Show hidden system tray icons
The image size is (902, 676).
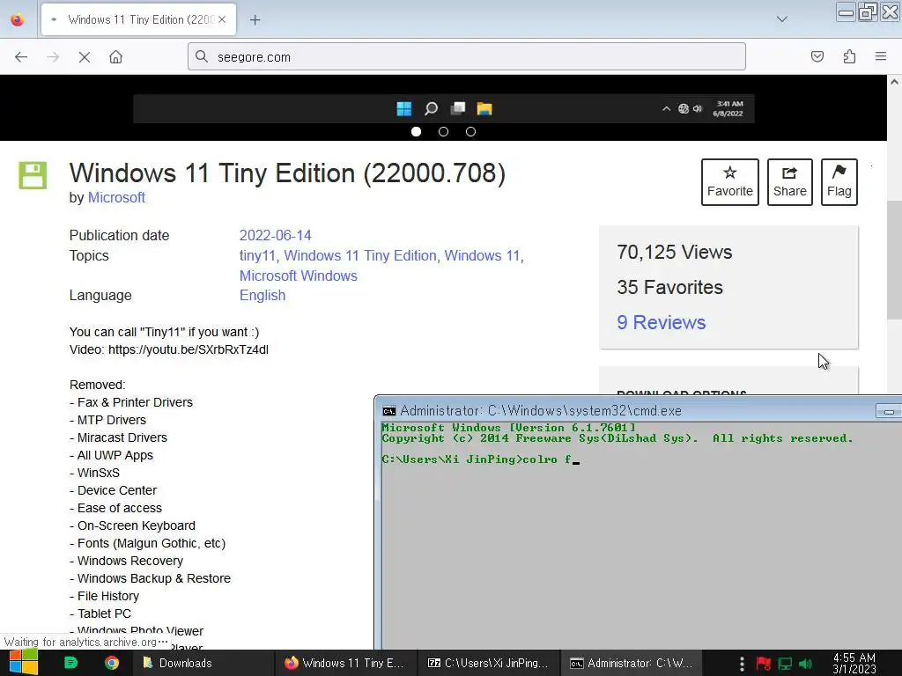742,664
